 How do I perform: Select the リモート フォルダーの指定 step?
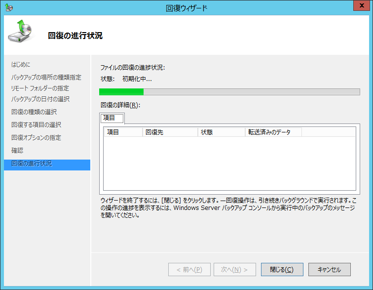point(40,88)
